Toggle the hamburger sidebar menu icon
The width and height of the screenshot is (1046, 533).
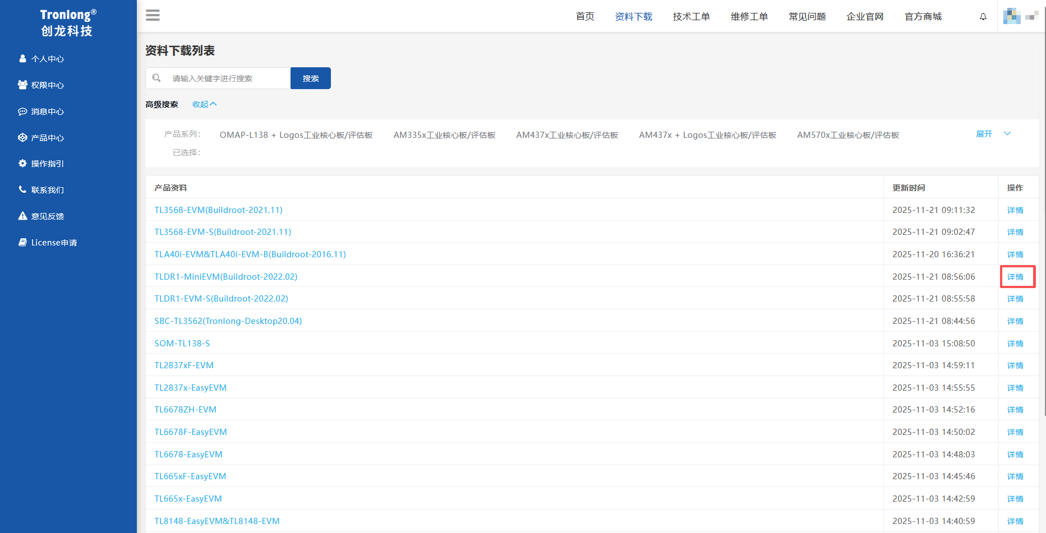153,16
